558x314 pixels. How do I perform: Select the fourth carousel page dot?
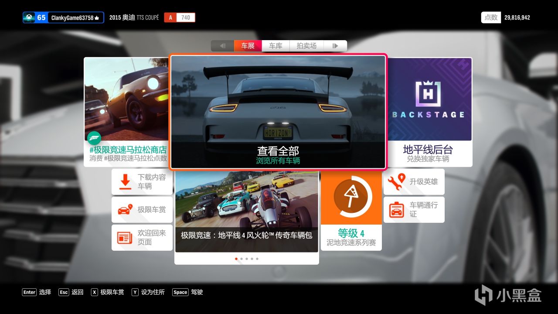252,259
